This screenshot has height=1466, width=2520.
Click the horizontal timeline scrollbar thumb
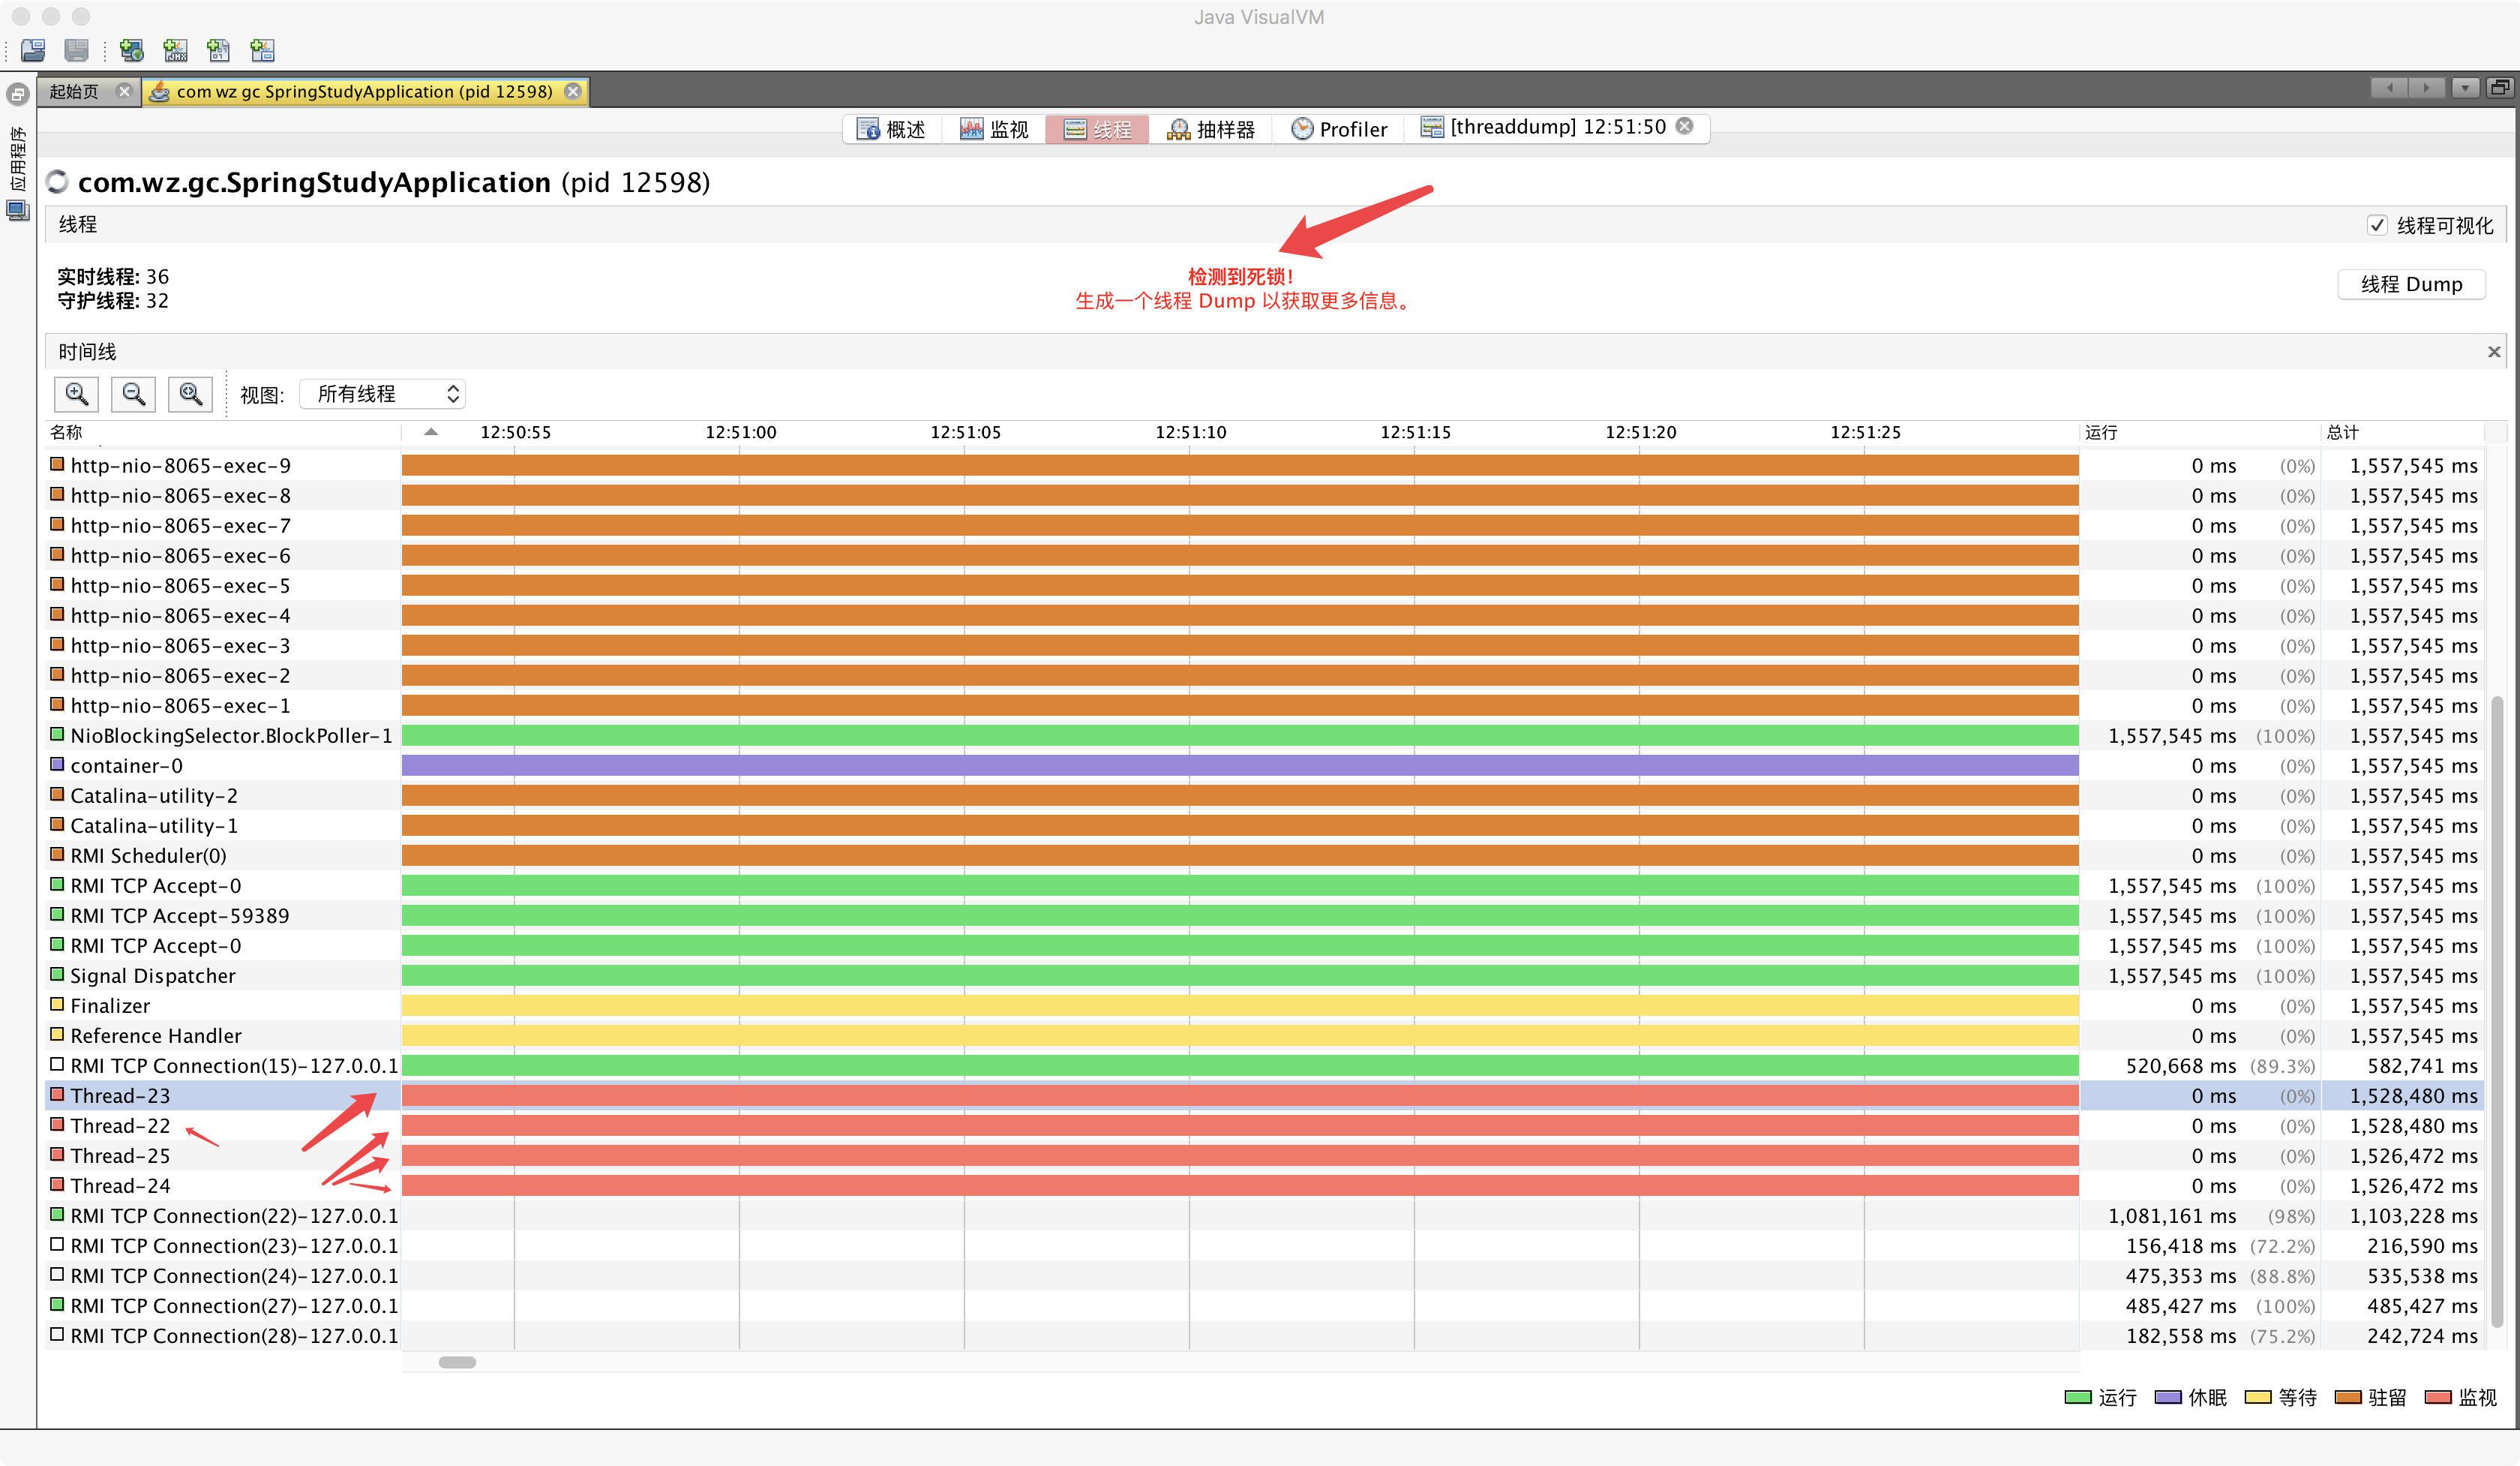[457, 1362]
